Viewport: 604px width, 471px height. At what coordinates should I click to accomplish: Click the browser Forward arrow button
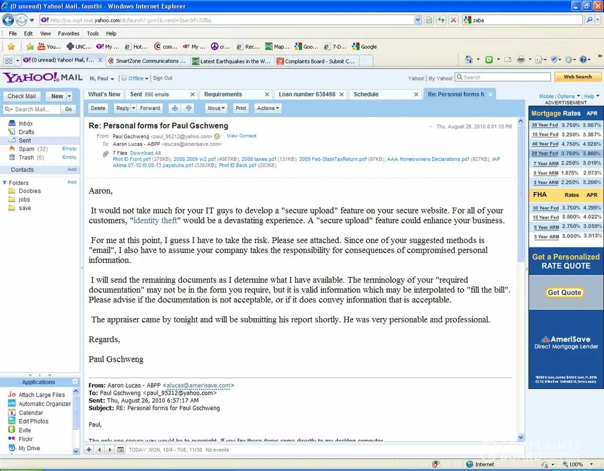click(21, 20)
